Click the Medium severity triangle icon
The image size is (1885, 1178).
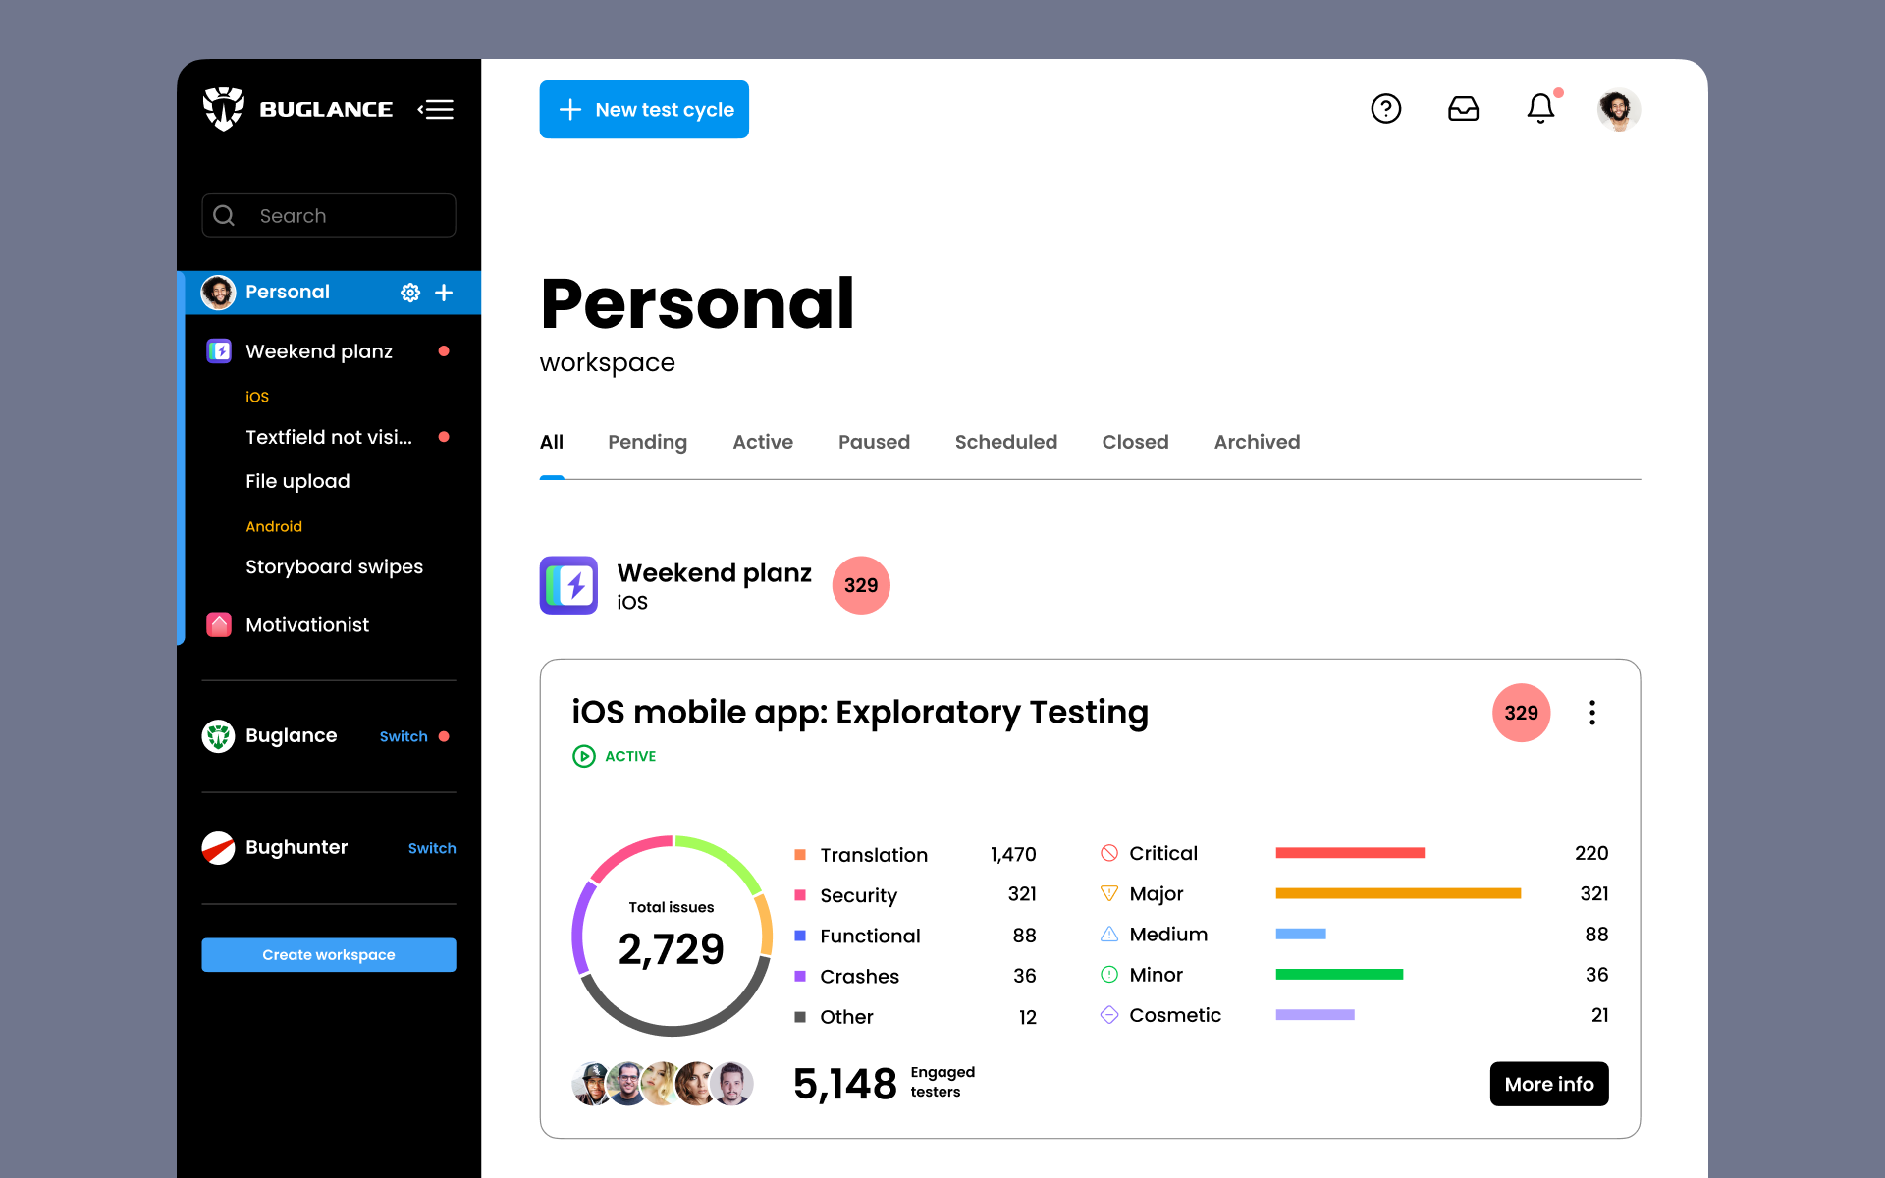pos(1109,934)
